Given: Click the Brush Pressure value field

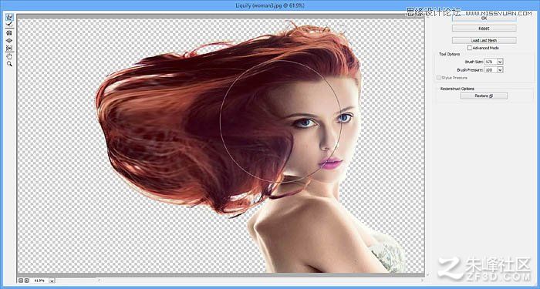Looking at the screenshot, I should point(491,70).
